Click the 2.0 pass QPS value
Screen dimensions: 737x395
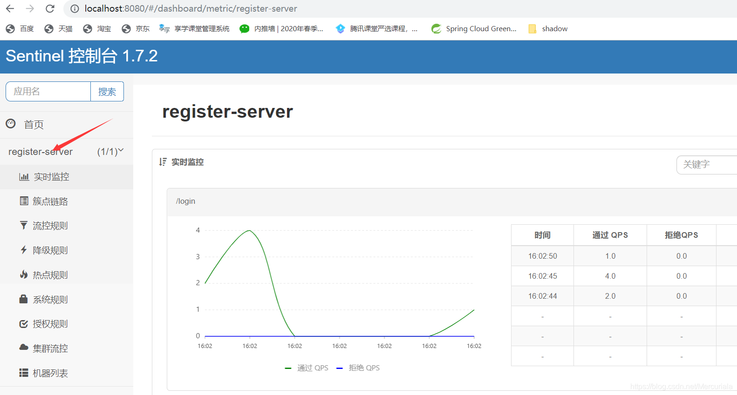pyautogui.click(x=610, y=296)
